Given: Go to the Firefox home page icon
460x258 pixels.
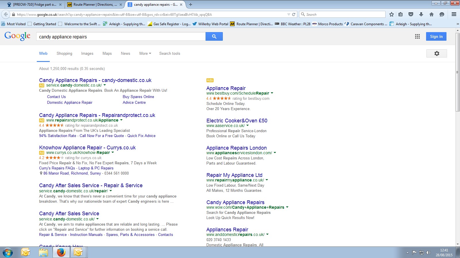Looking at the screenshot, I should pyautogui.click(x=432, y=14).
